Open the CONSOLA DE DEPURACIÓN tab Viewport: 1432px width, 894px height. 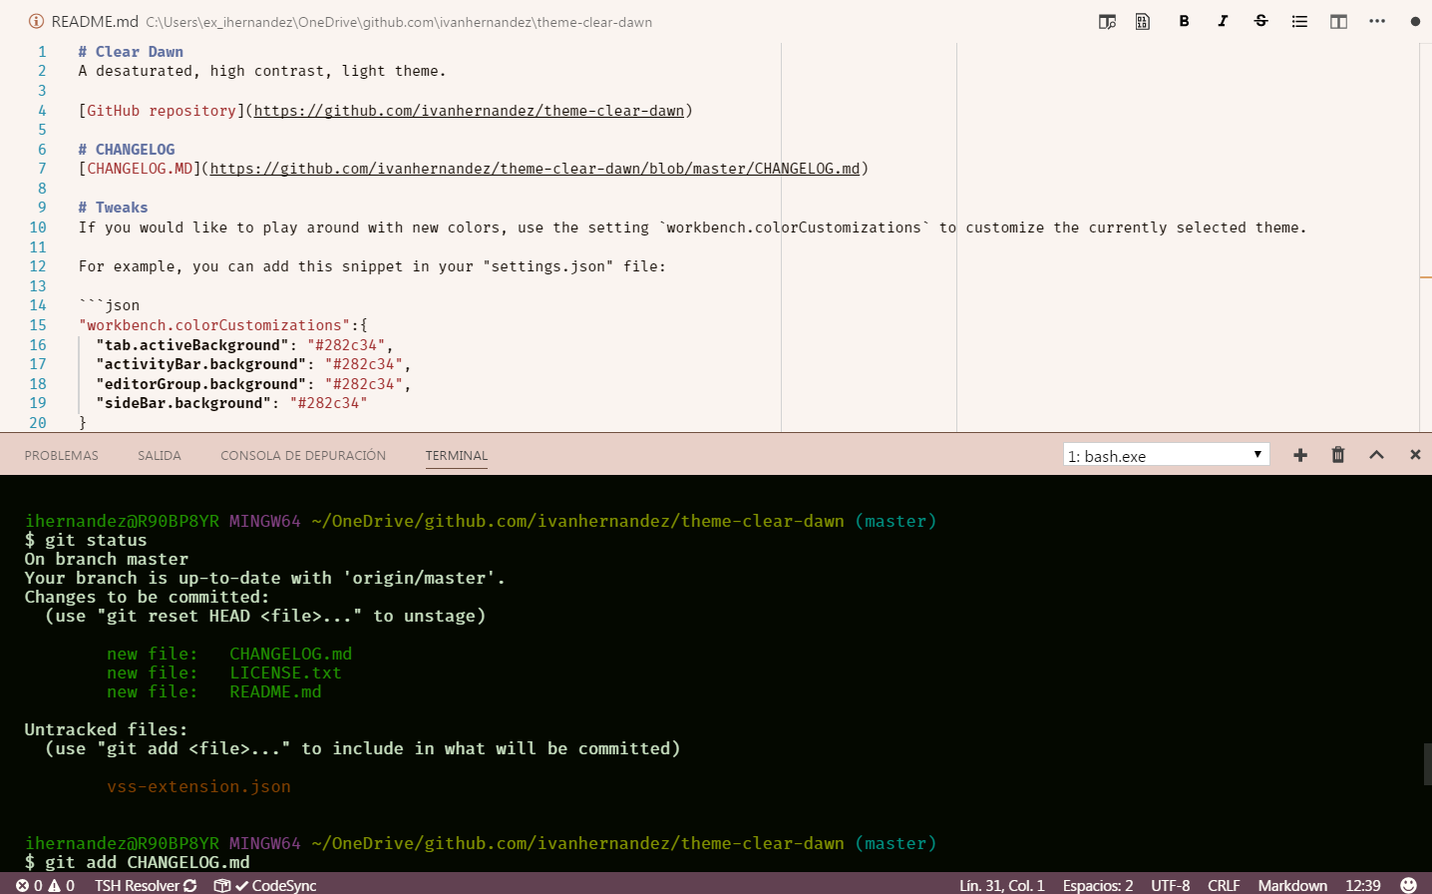(x=303, y=456)
